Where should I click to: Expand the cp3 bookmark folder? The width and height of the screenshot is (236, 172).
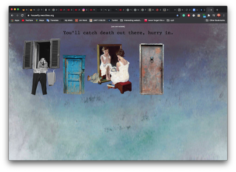point(170,20)
